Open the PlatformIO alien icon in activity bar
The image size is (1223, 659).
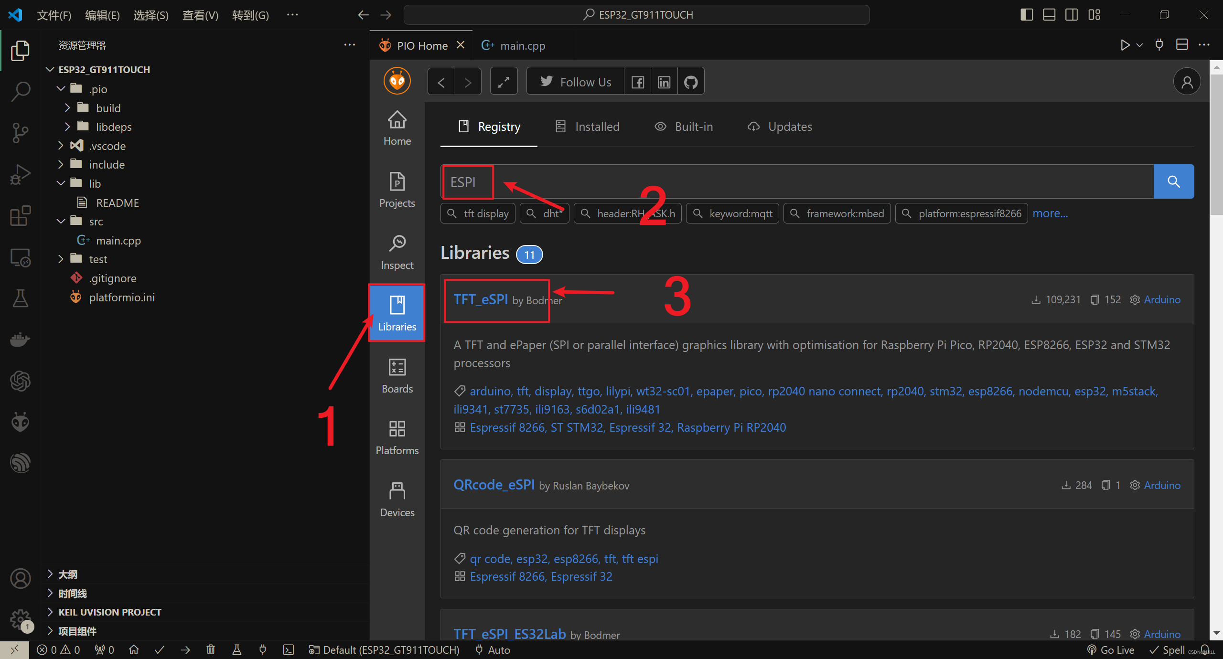[x=20, y=422]
